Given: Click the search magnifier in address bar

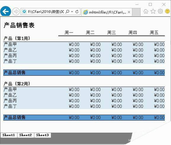Looking at the screenshot, I should tap(67, 11).
